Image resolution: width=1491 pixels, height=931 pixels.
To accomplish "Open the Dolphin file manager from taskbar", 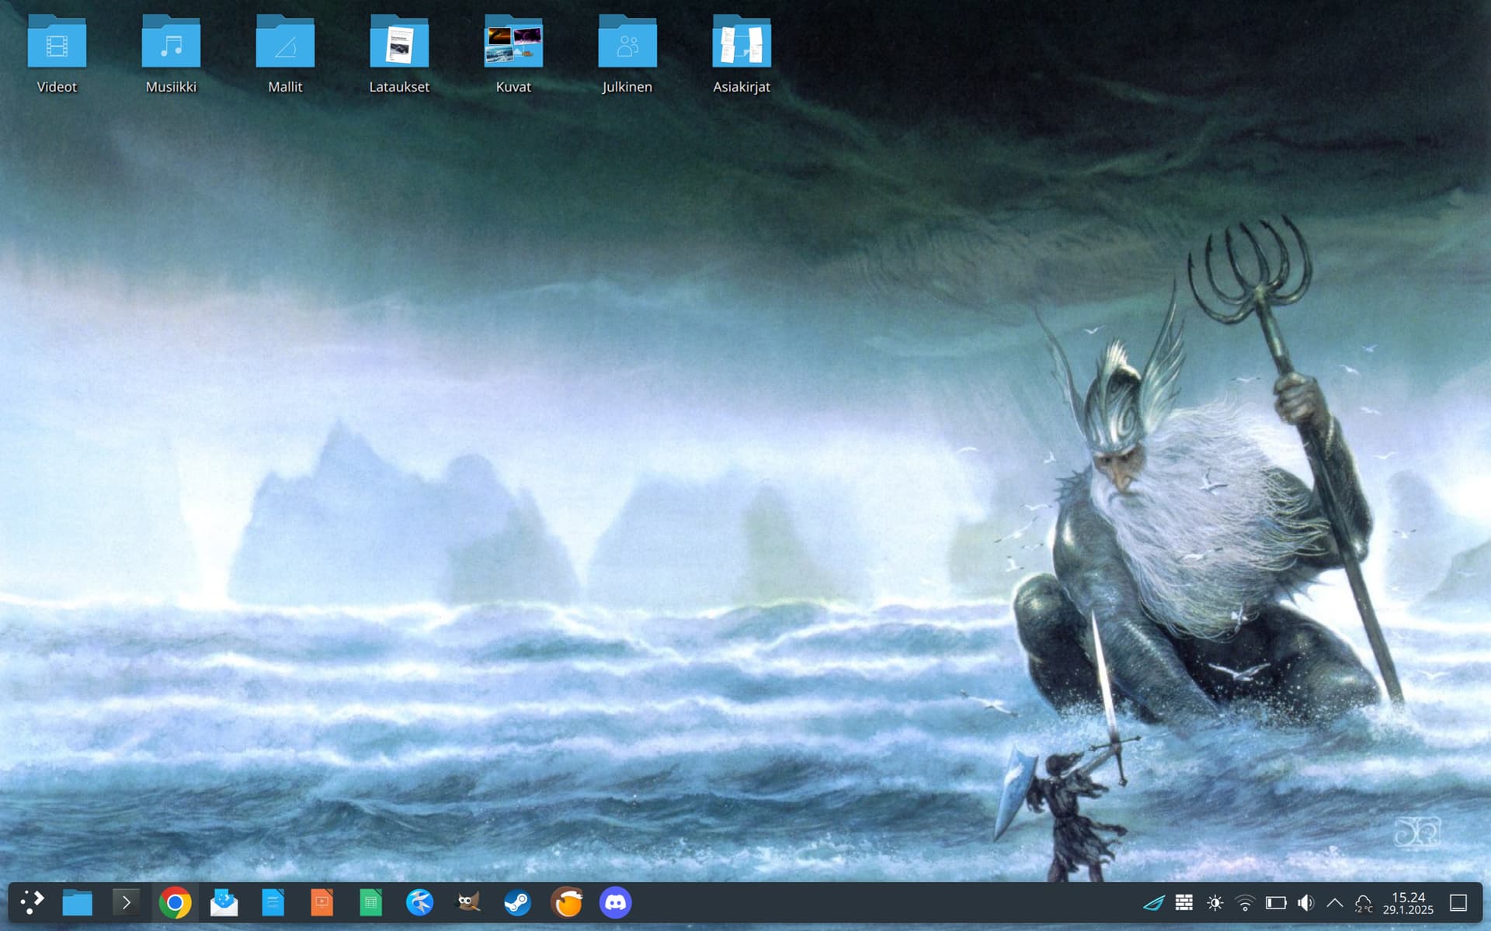I will (77, 902).
